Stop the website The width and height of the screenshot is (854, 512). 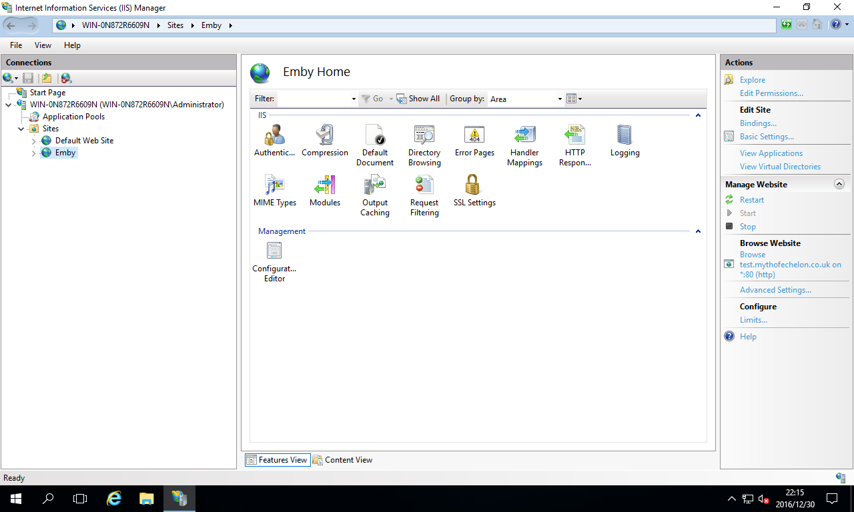748,227
